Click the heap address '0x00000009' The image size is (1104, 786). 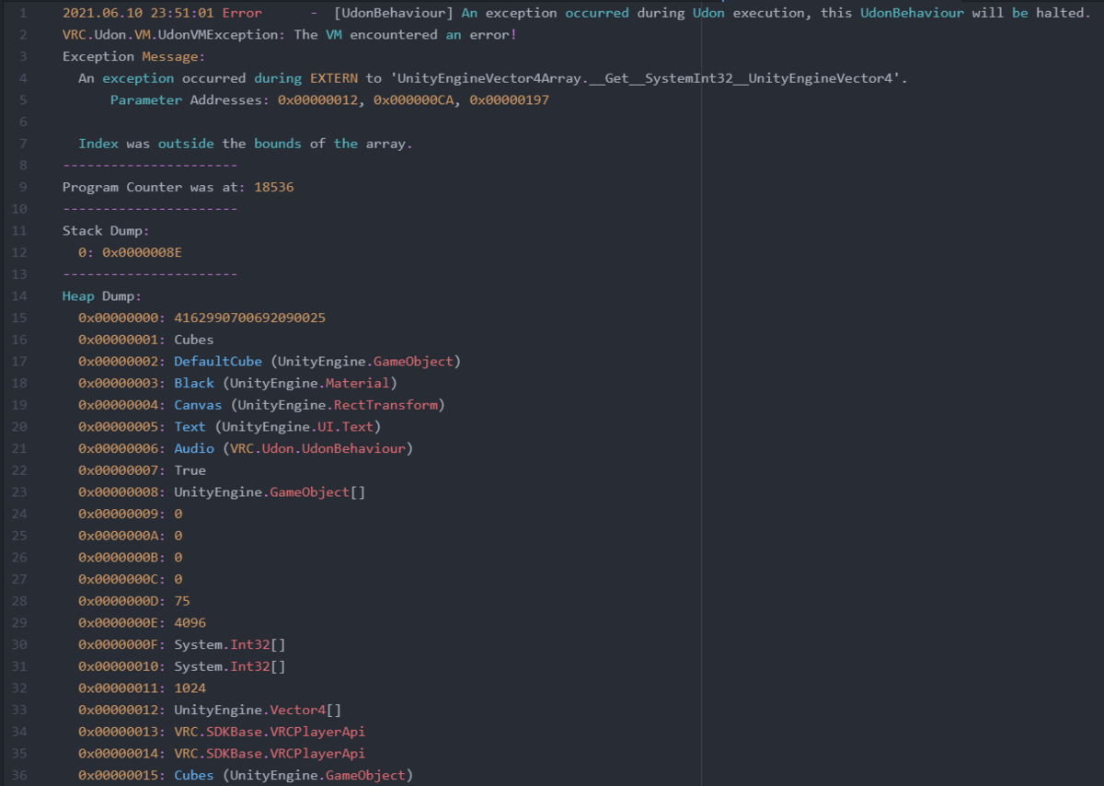pyautogui.click(x=118, y=514)
